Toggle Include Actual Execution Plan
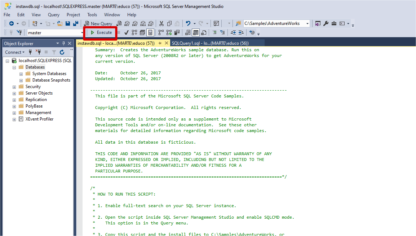Screen dimensions: 416x236 (161, 32)
